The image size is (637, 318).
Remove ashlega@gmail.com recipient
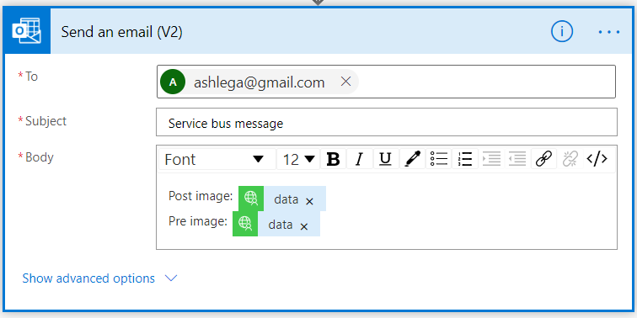(x=345, y=82)
